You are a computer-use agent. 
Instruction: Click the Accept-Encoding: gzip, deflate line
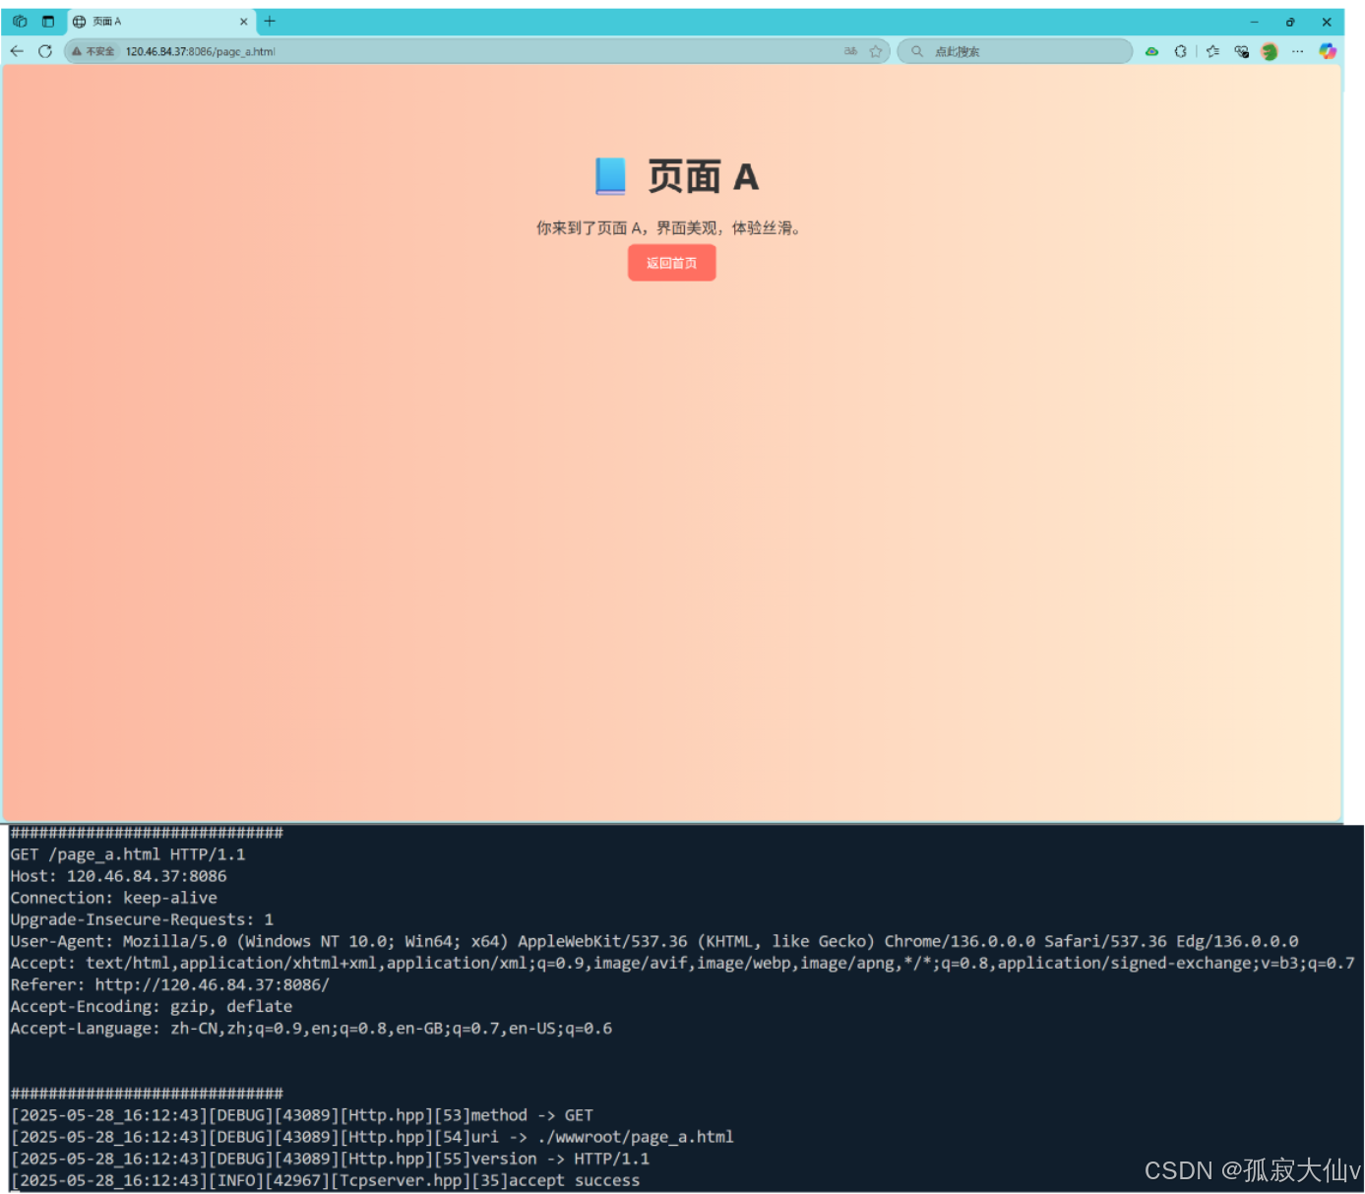[x=152, y=1006]
